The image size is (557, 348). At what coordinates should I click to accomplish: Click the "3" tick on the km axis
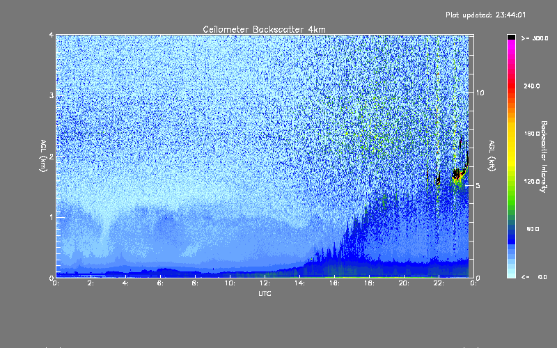click(52, 96)
